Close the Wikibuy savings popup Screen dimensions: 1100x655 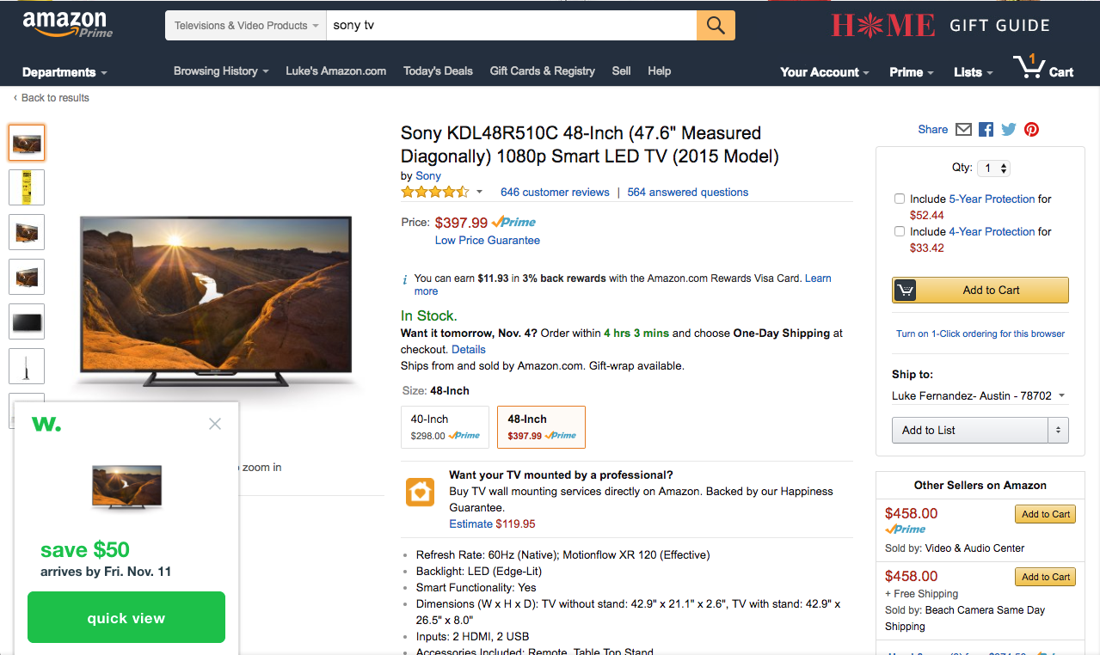215,424
